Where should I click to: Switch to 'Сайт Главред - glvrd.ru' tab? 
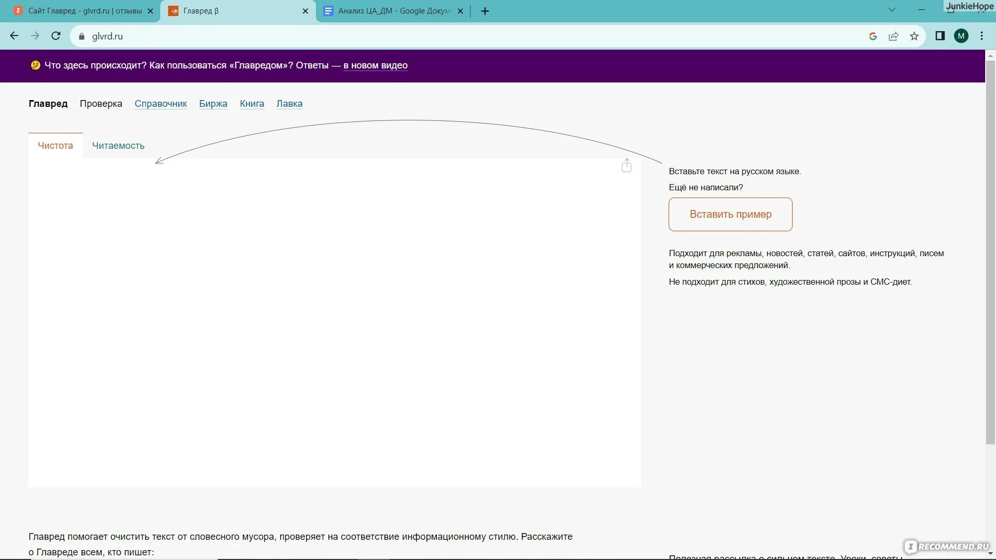[83, 11]
